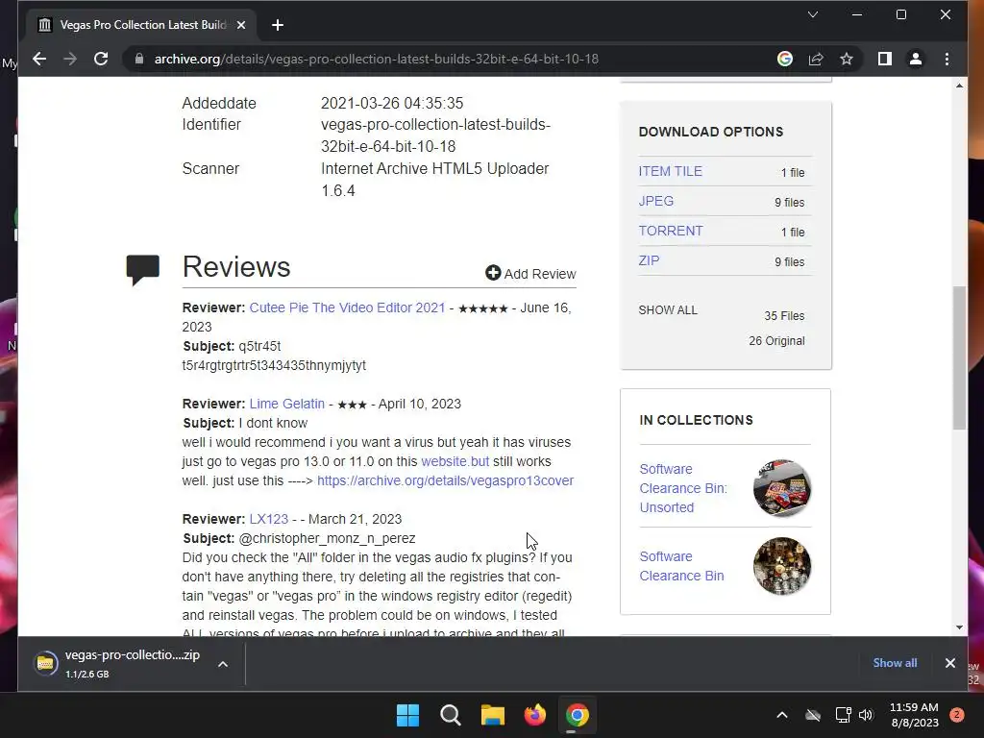Close the Vegas Pro Collection tab
The width and height of the screenshot is (984, 738).
(241, 25)
